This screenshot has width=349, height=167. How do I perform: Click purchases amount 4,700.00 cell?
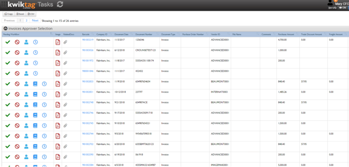coord(283,40)
